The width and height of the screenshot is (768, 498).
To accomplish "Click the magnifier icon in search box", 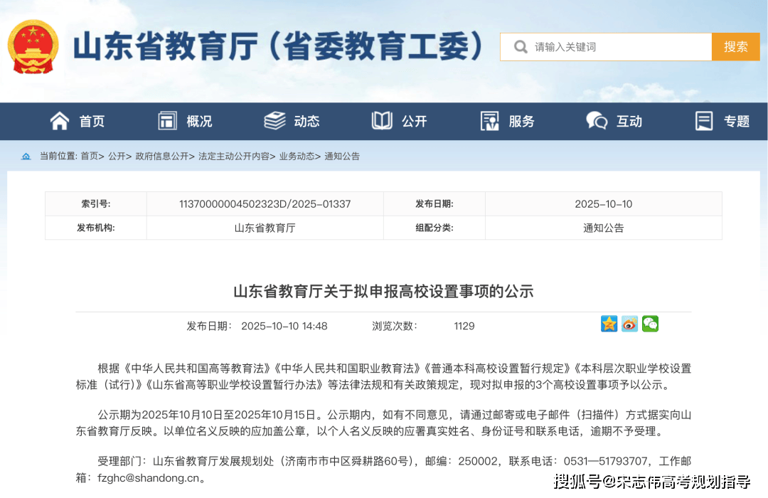I will 521,47.
